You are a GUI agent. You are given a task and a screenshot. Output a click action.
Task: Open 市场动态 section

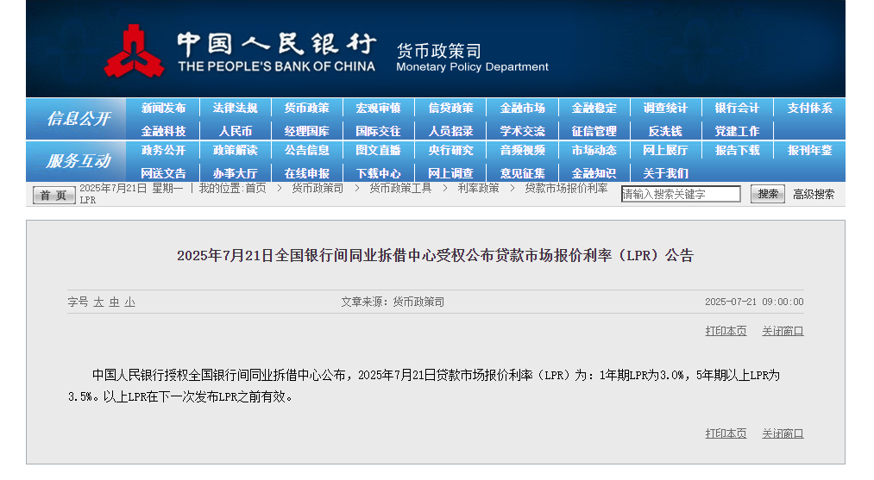tap(594, 150)
